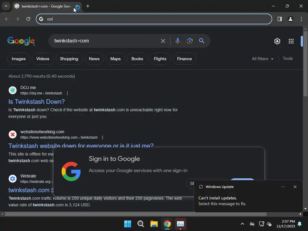Click the websitenotworking.com favicon
Viewport: 308px width, 231px height.
(x=13, y=134)
